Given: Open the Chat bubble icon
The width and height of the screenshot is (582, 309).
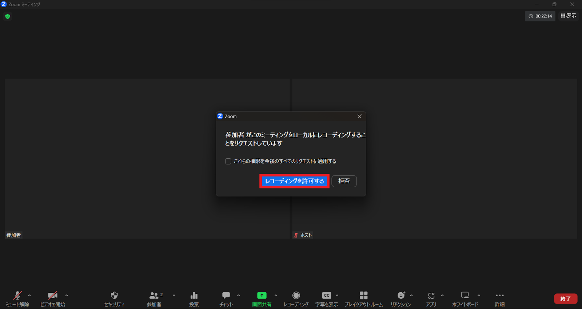Looking at the screenshot, I should tap(226, 296).
